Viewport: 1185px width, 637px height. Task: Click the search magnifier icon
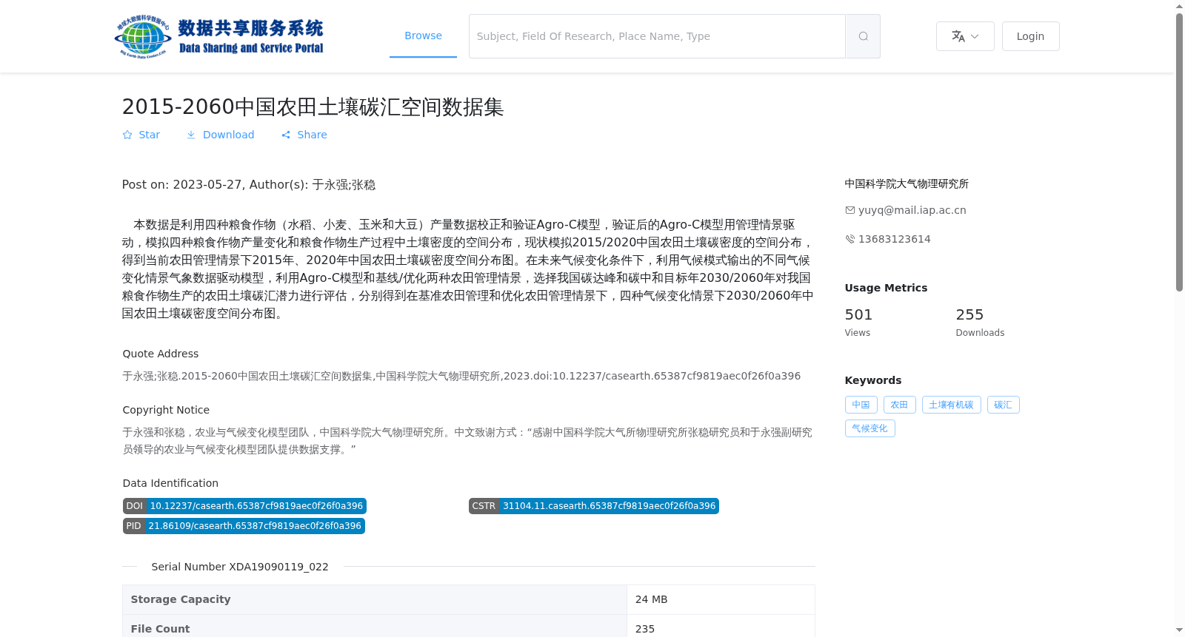click(863, 36)
